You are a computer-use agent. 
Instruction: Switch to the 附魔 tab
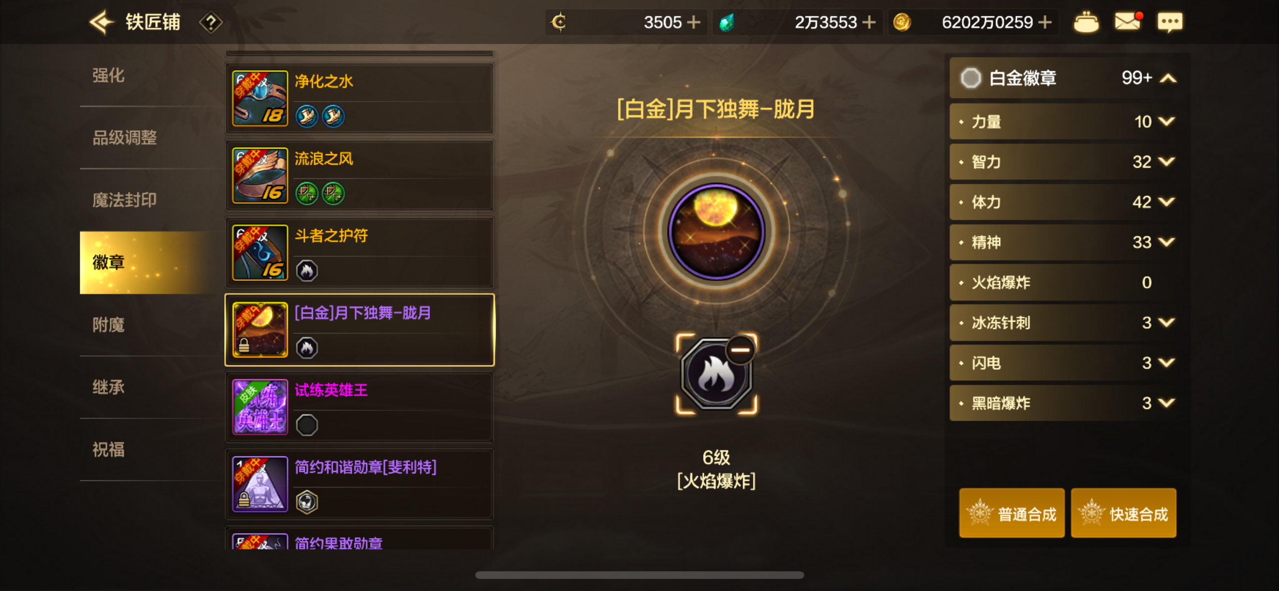point(108,325)
